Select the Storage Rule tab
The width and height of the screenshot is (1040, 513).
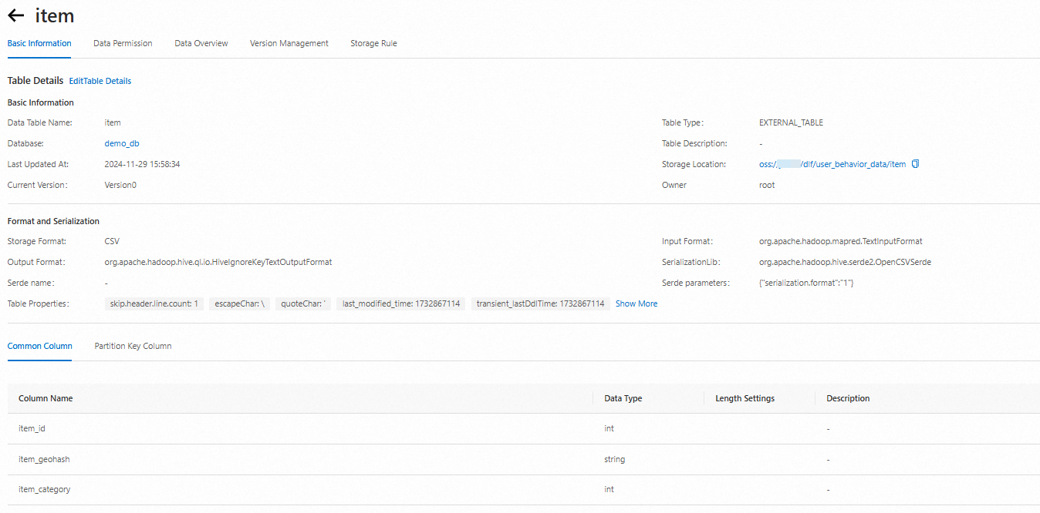click(x=373, y=43)
